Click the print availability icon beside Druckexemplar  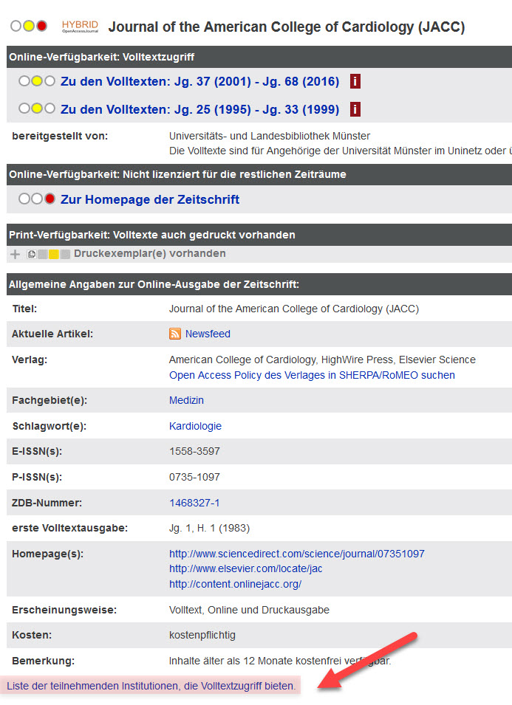point(49,254)
